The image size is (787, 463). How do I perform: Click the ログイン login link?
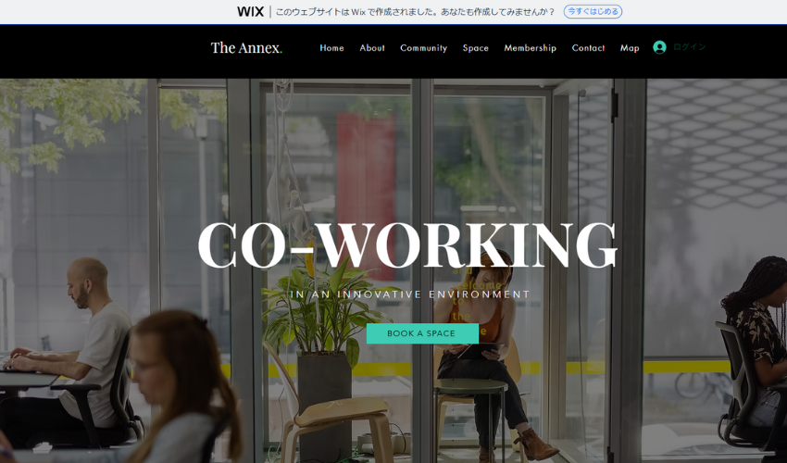coord(690,46)
